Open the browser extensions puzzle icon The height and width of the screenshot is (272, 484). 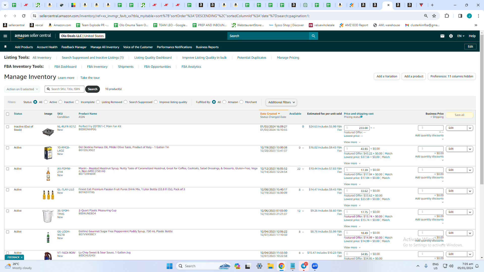coord(447,16)
